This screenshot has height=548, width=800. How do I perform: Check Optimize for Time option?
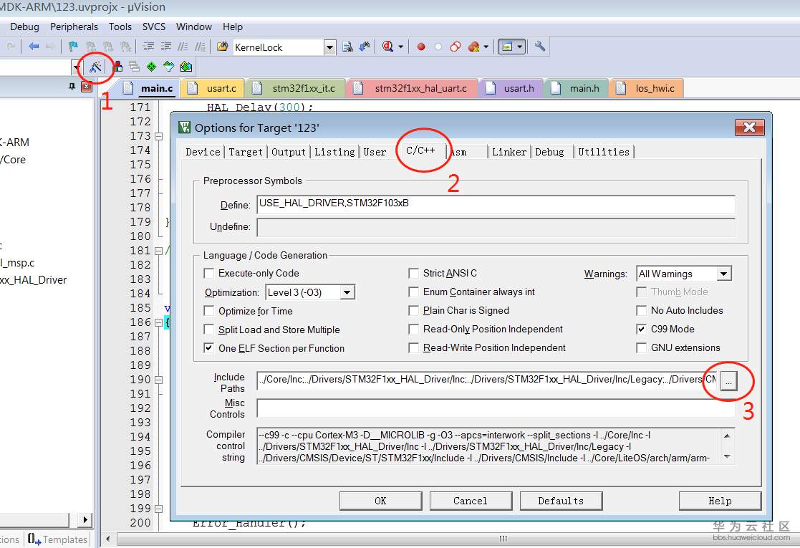[208, 311]
